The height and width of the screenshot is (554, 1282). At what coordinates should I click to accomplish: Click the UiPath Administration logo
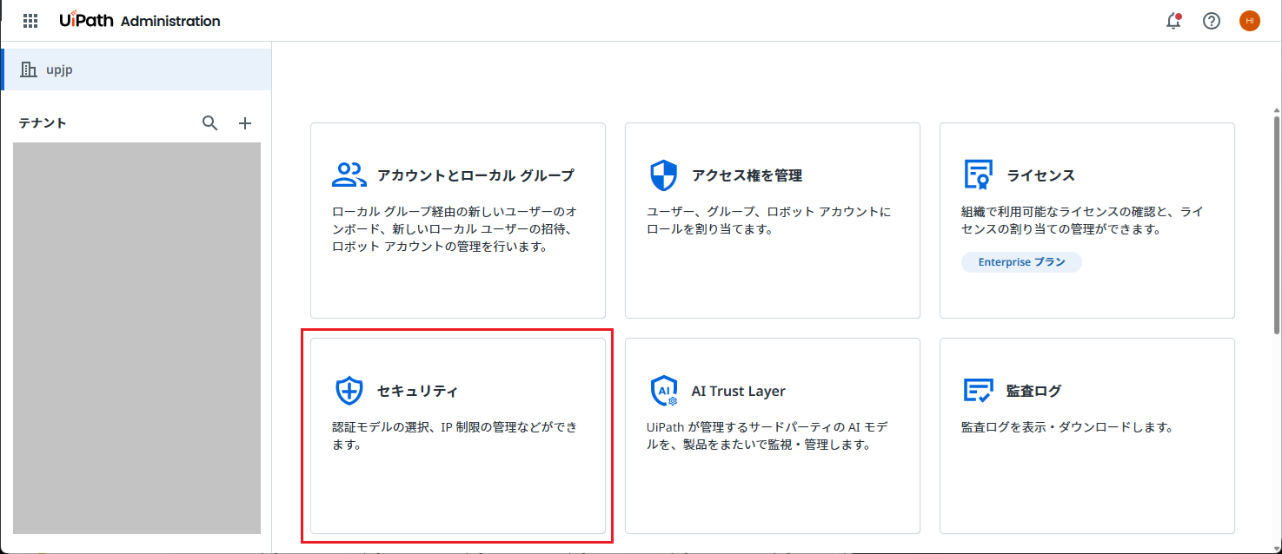[140, 21]
